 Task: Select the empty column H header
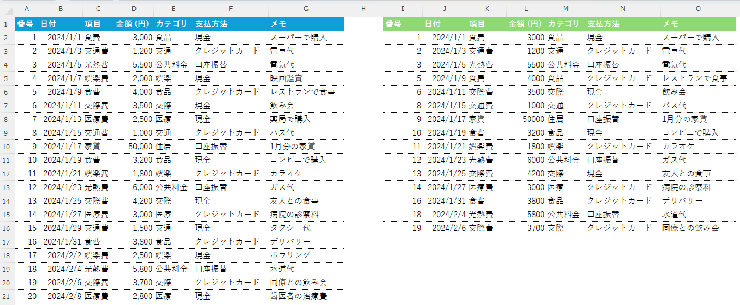tap(363, 9)
